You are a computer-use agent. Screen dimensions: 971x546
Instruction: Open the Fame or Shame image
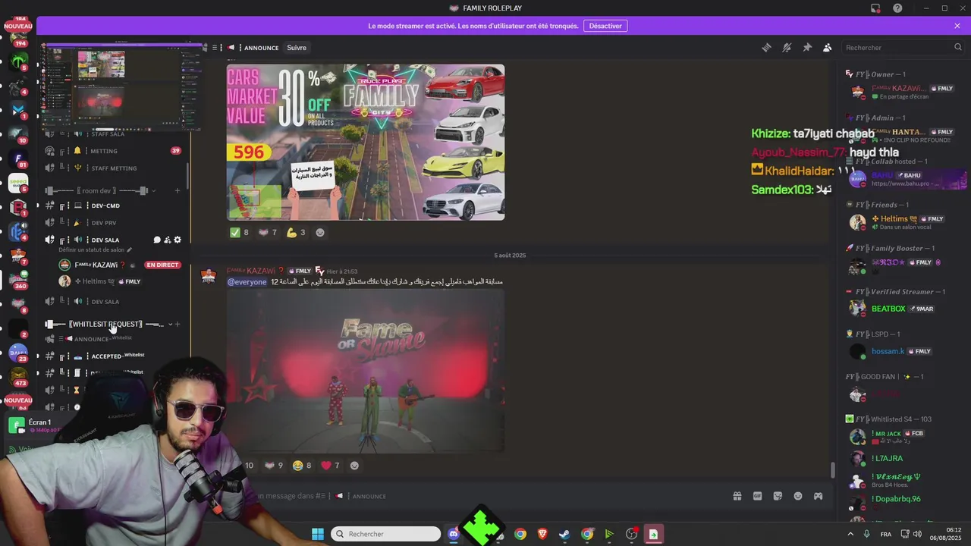point(366,372)
